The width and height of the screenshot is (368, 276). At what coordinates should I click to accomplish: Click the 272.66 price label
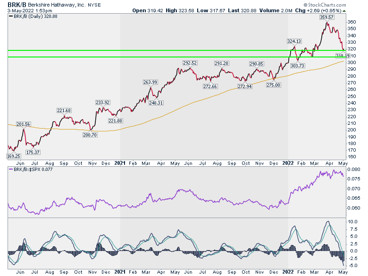(210, 87)
